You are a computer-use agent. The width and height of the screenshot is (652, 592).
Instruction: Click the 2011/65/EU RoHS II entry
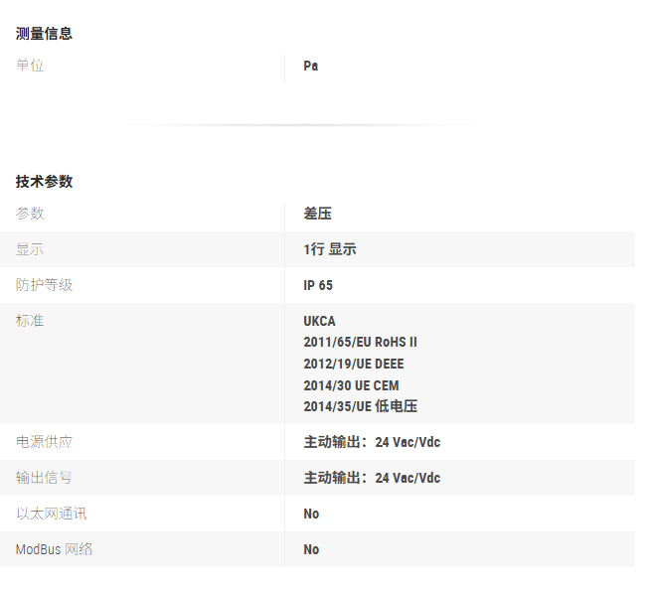point(360,342)
